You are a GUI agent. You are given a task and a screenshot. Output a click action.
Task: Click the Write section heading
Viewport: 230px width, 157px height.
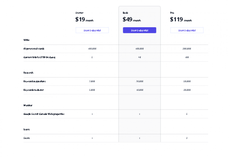pyautogui.click(x=26, y=40)
